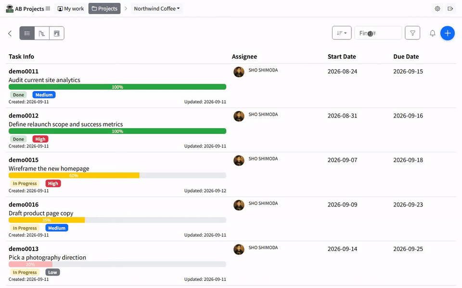This screenshot has height=288, width=462.
Task: Click the 100% progress bar of demo0011
Action: pos(117,87)
